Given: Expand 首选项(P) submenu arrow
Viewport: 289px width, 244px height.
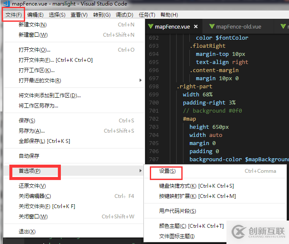Looking at the screenshot, I should pyautogui.click(x=140, y=171).
